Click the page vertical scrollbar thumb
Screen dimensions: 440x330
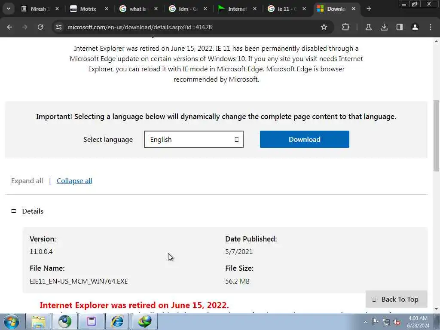click(x=436, y=135)
